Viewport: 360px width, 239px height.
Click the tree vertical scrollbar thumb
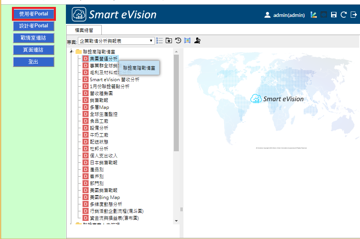(x=176, y=103)
